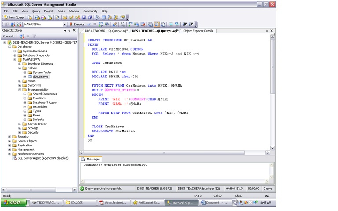This screenshot has width=338, height=211.
Task: Open the Wrox.Professi... taskbar item
Action: pos(114,203)
